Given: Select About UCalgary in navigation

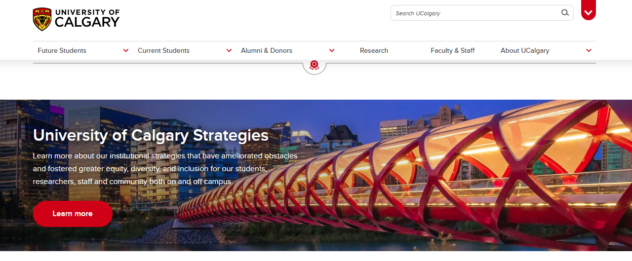Looking at the screenshot, I should (x=525, y=50).
